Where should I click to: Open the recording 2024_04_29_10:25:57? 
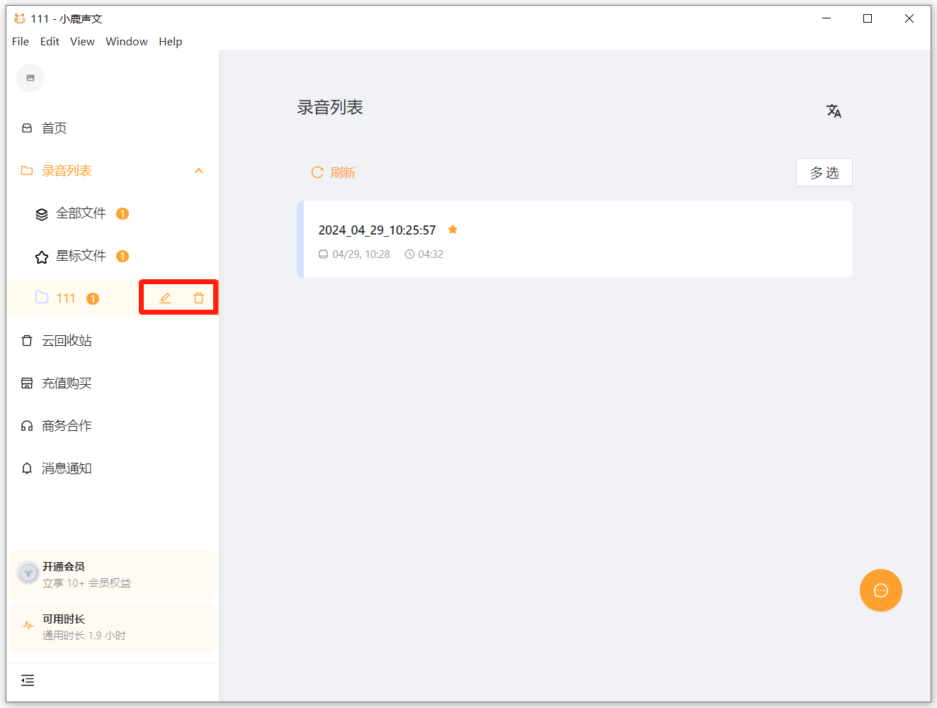pyautogui.click(x=575, y=240)
